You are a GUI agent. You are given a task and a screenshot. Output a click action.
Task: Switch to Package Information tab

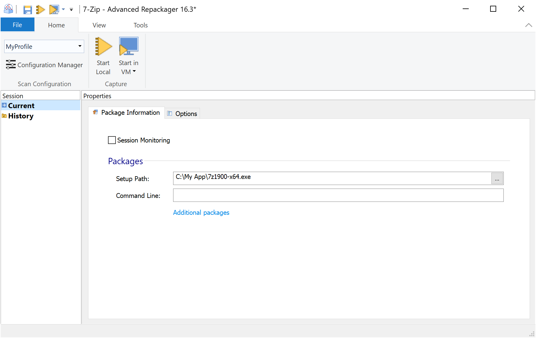click(x=126, y=113)
